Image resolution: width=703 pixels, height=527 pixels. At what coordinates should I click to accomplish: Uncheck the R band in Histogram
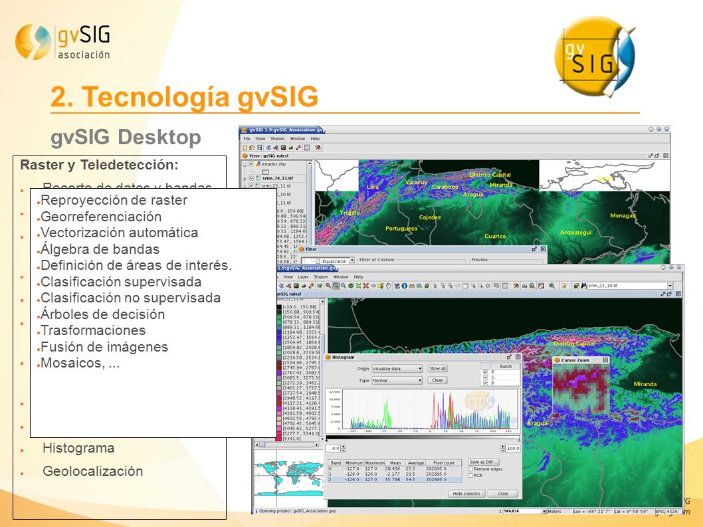coord(486,372)
